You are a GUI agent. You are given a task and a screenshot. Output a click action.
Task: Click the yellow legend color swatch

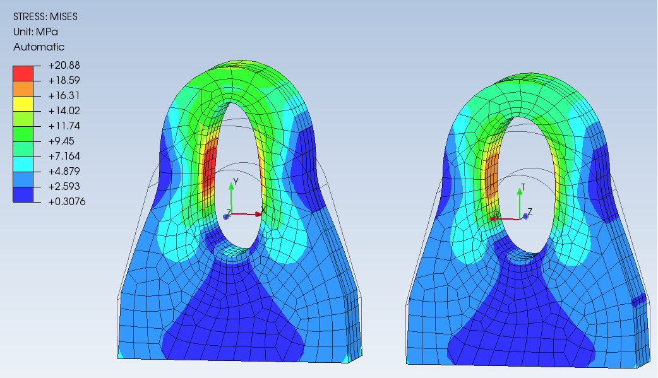click(x=23, y=103)
